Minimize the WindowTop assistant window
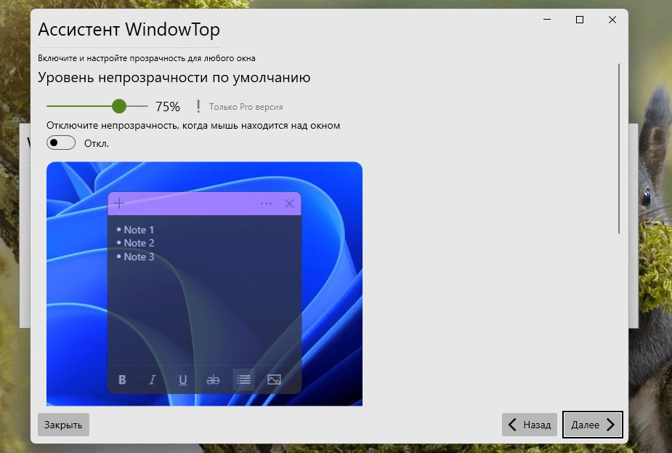 point(547,20)
